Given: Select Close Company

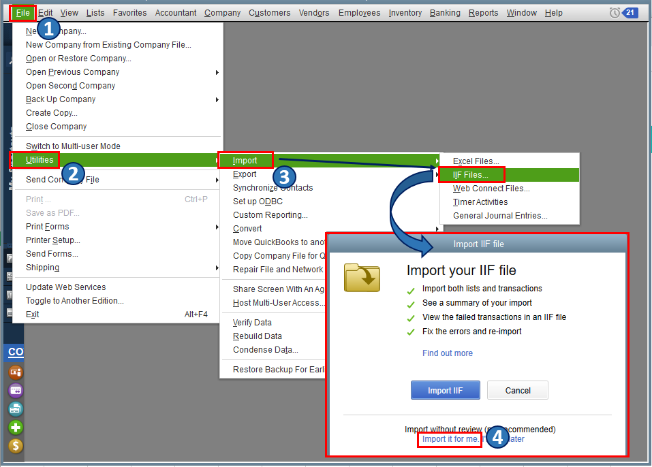Looking at the screenshot, I should (56, 127).
